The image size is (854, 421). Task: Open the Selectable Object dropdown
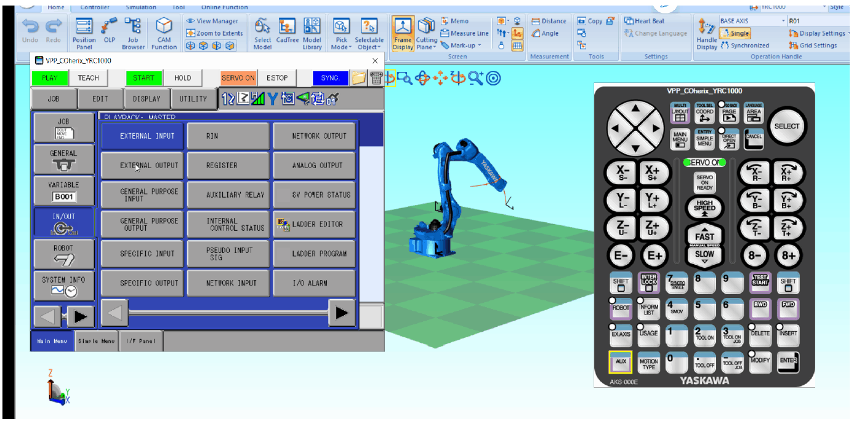click(369, 33)
